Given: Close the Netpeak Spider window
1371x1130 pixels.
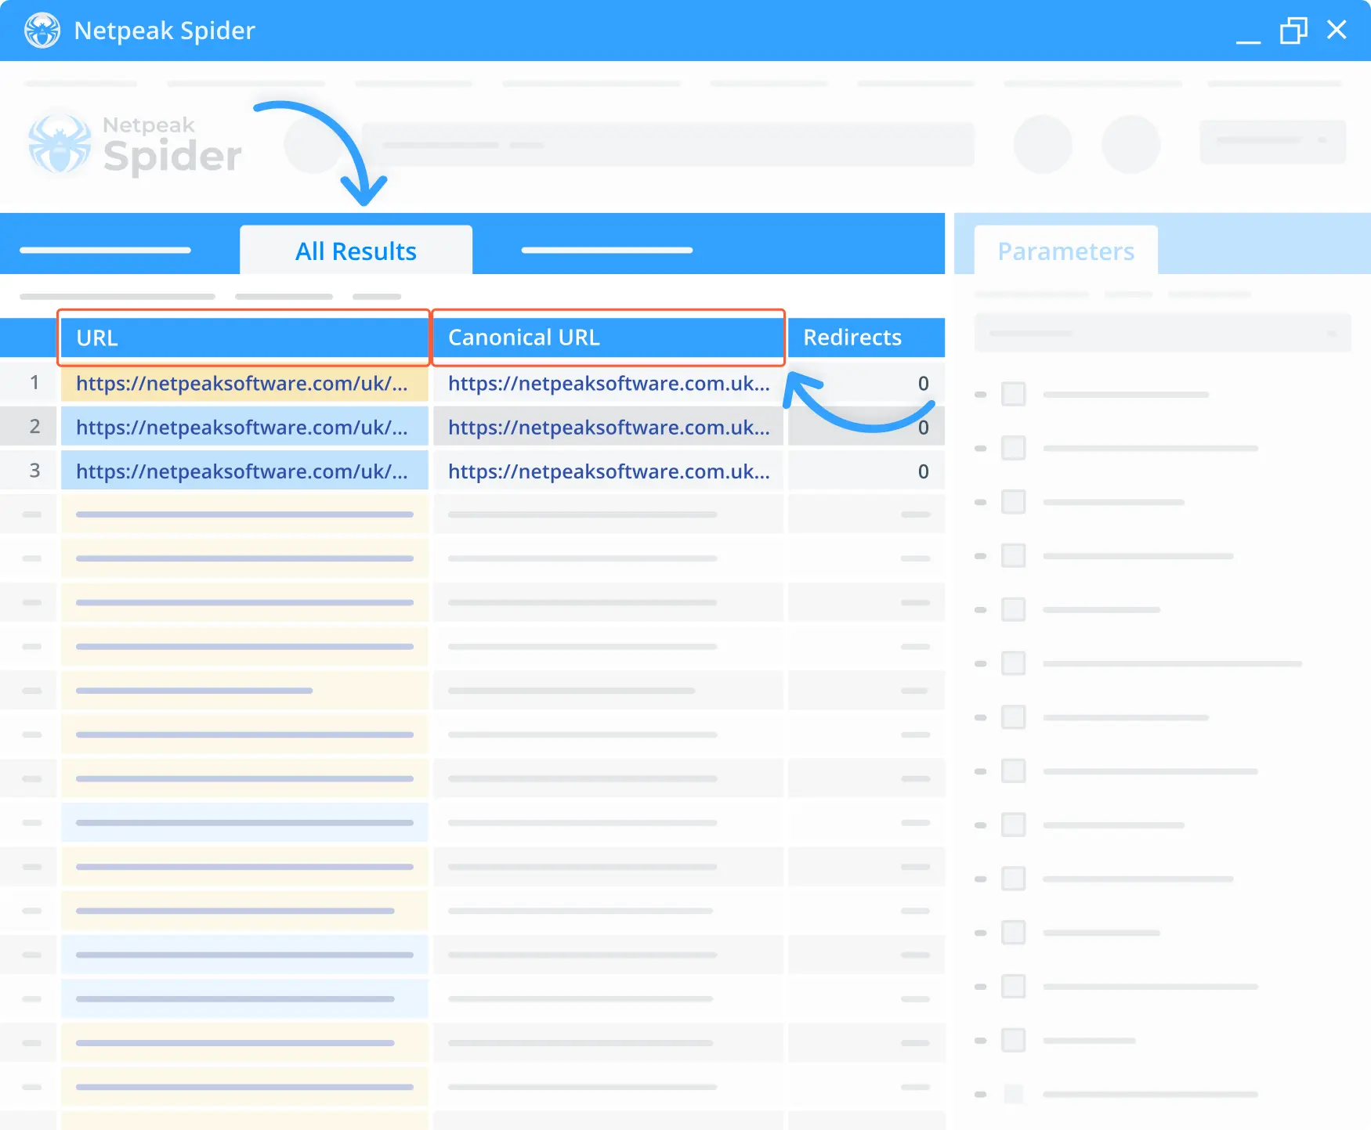Looking at the screenshot, I should coord(1337,30).
